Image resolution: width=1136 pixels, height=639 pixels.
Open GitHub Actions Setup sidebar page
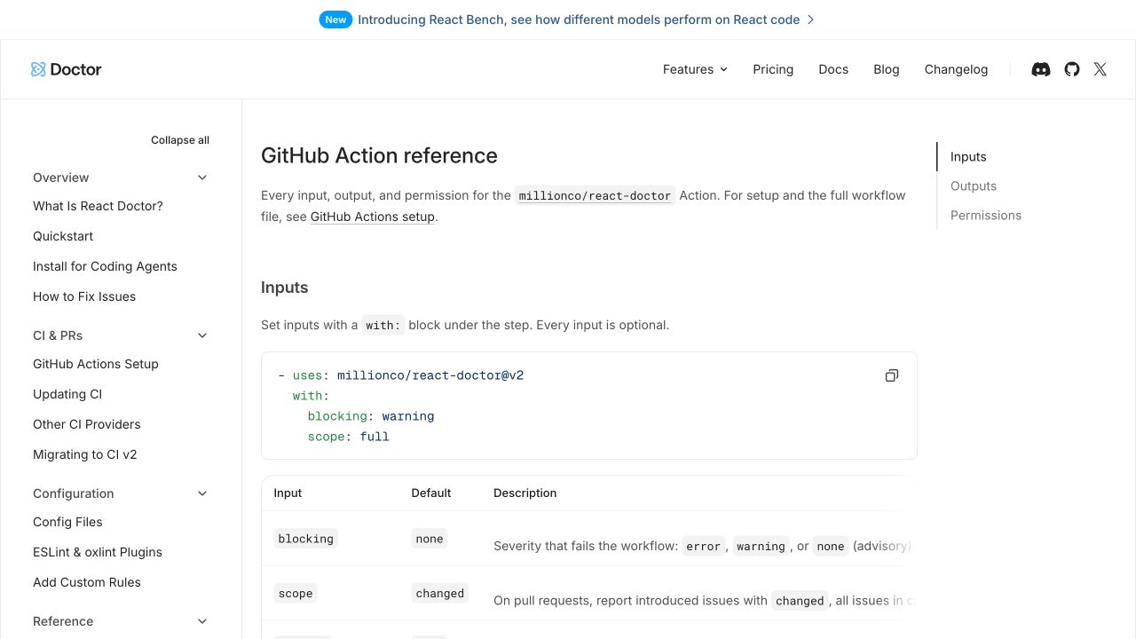(x=96, y=364)
